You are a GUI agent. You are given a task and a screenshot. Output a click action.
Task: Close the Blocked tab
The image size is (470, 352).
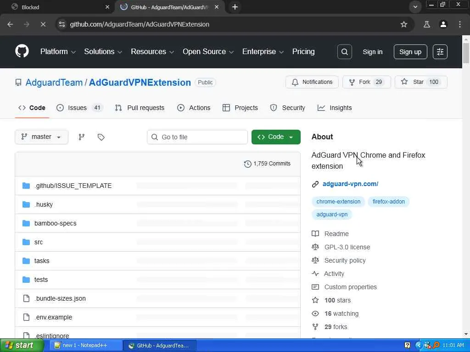tap(107, 7)
